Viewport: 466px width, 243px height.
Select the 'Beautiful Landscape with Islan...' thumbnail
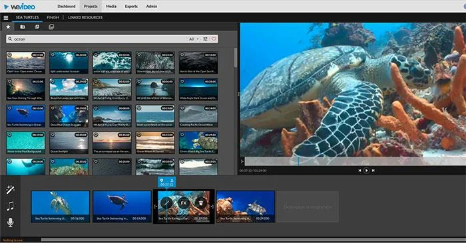pyautogui.click(x=69, y=90)
